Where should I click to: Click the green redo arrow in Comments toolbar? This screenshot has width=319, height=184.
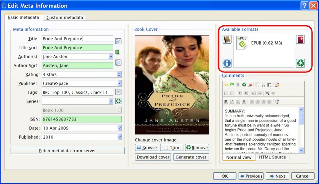(232, 84)
